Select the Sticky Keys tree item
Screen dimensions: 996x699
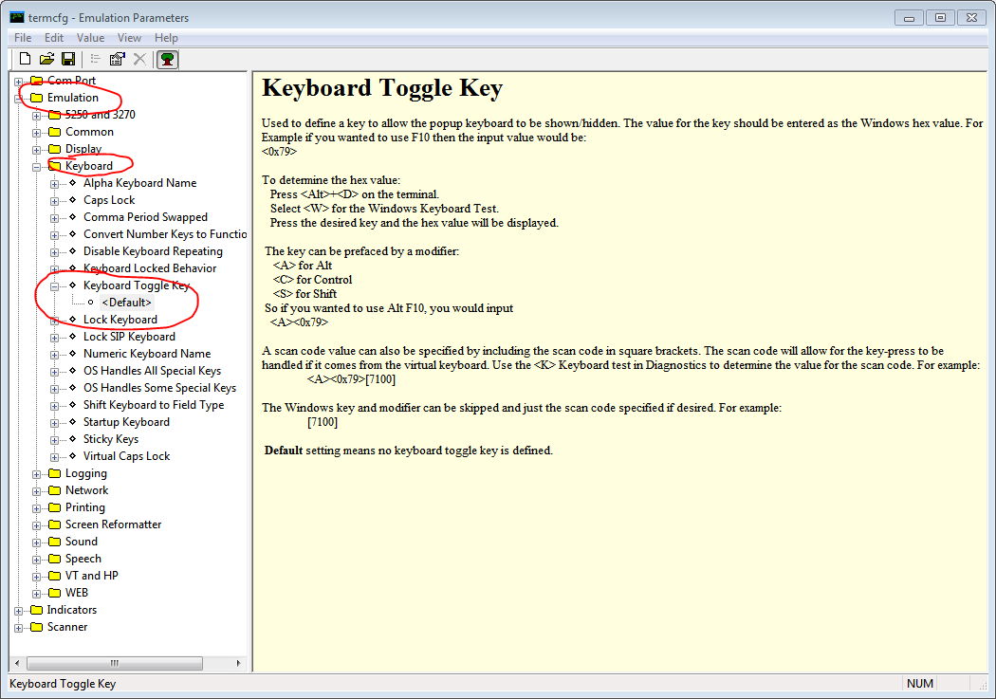click(110, 439)
